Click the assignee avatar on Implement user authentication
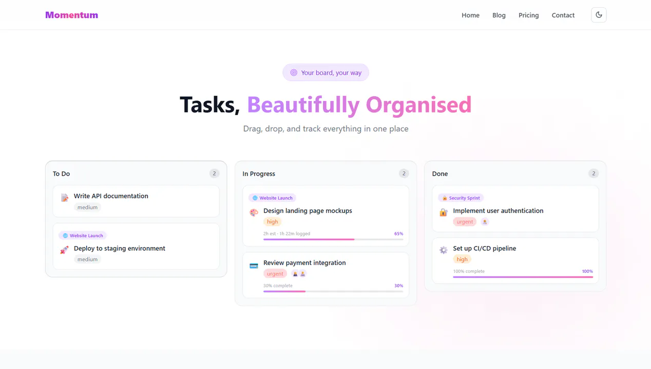 (485, 222)
